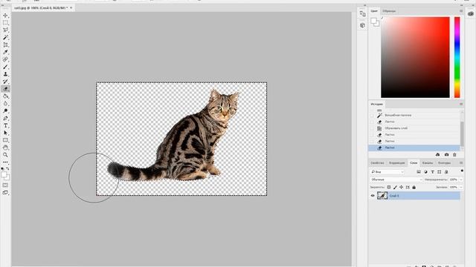
Task: Select the Zoom tool
Action: (5, 155)
